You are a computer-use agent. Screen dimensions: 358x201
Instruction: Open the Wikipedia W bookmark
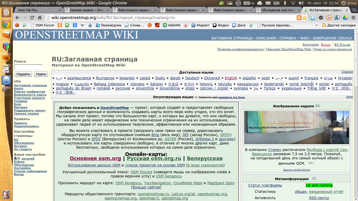82,25
